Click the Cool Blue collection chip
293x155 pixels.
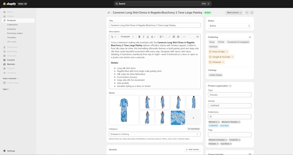coord(224,126)
